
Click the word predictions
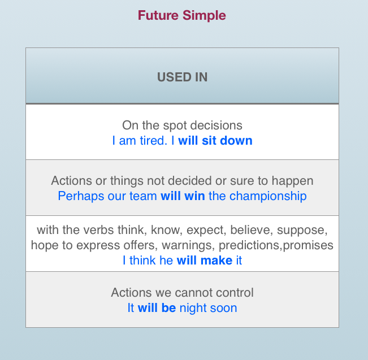(249, 245)
